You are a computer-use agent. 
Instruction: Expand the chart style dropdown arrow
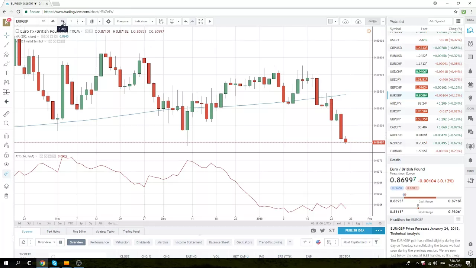99,21
